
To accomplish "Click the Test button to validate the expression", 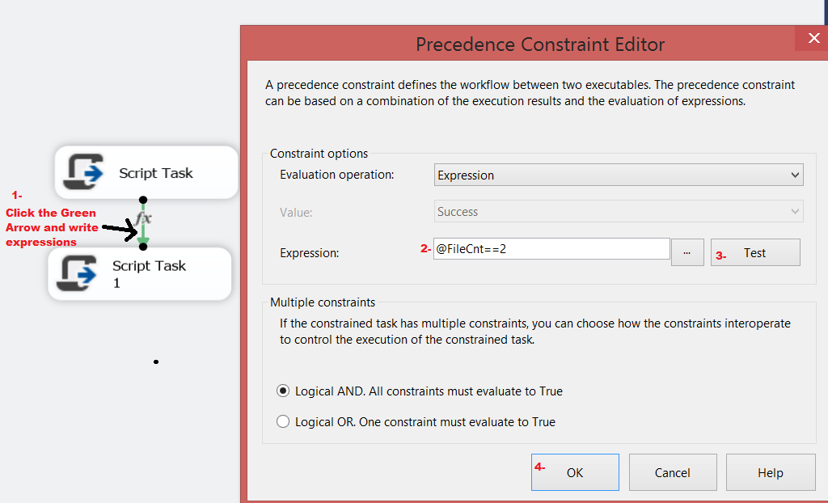I will (754, 251).
